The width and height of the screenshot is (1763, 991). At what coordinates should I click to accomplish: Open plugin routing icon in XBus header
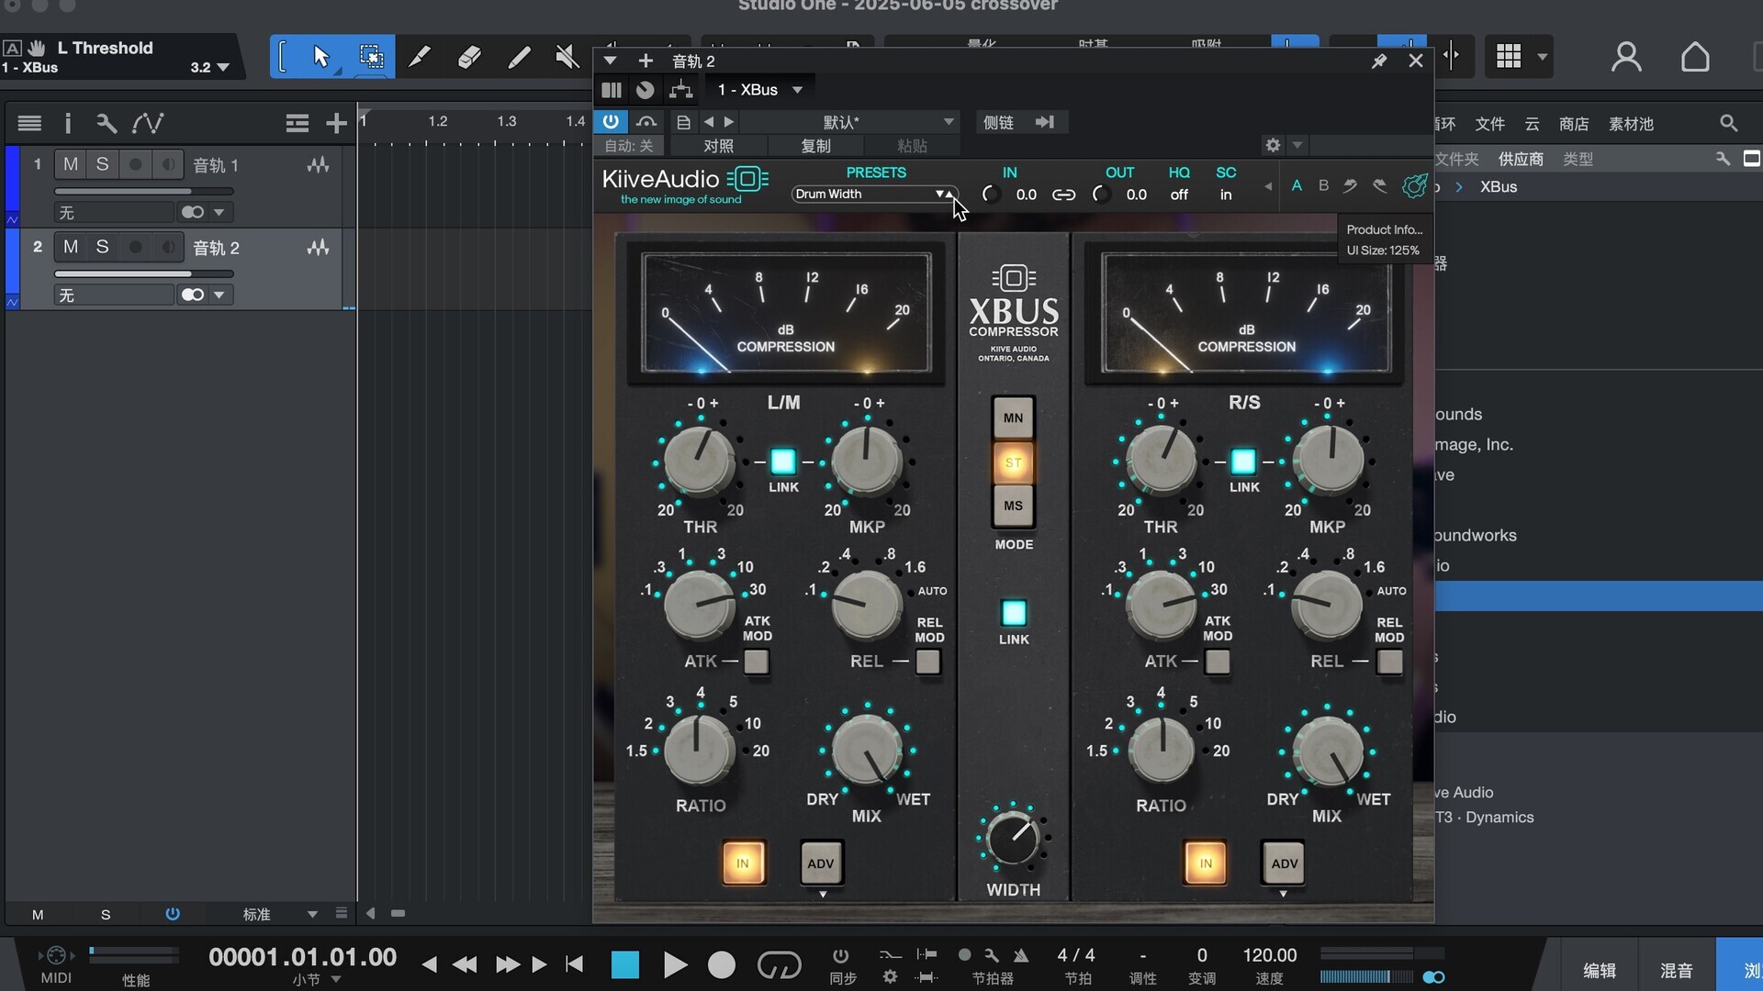point(680,90)
